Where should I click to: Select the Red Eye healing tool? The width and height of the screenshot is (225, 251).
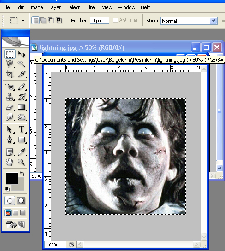point(10,87)
